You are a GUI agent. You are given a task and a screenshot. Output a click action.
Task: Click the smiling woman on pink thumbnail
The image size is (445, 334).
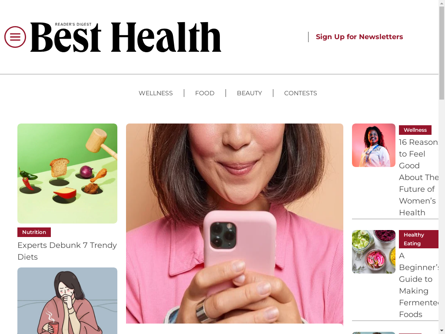[x=373, y=145]
